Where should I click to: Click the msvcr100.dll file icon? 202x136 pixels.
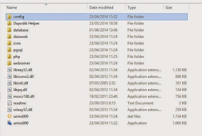pos(10,96)
